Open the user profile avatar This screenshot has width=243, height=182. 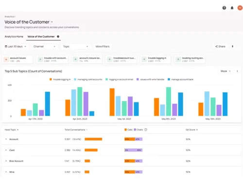coord(240,8)
